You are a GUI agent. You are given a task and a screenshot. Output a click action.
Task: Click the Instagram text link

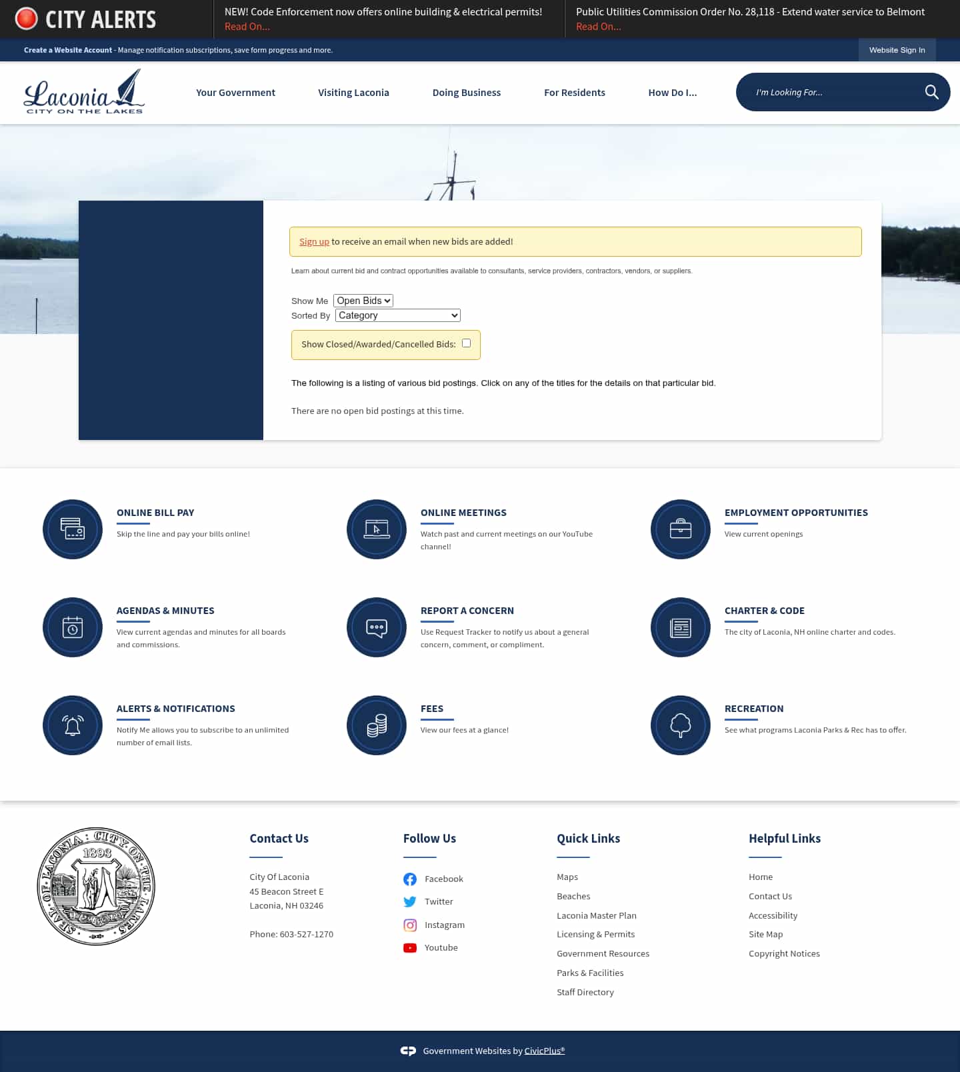445,925
